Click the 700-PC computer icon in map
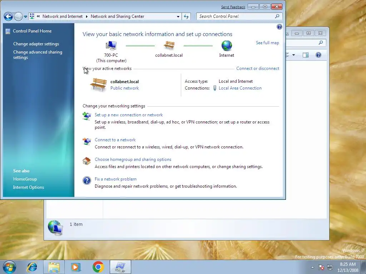Viewport: 366px width, 274px height. [111, 46]
